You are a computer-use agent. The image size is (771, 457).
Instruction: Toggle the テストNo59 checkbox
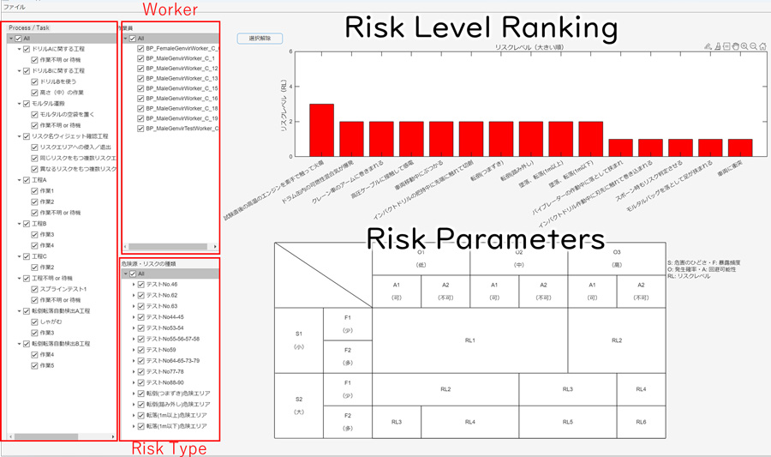(141, 350)
